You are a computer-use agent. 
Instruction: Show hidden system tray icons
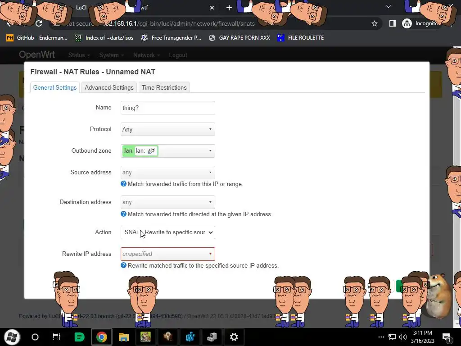381,337
